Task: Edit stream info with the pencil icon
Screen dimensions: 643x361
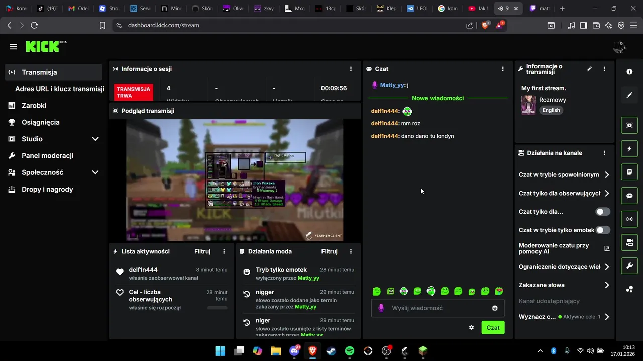Action: (589, 69)
